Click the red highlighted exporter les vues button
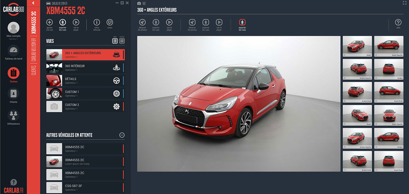 (242, 22)
